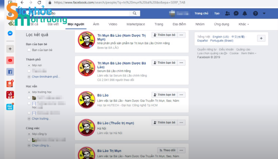Image resolution: width=278 pixels, height=159 pixels.
Task: Click the help question mark icon
Action: coord(255,13)
